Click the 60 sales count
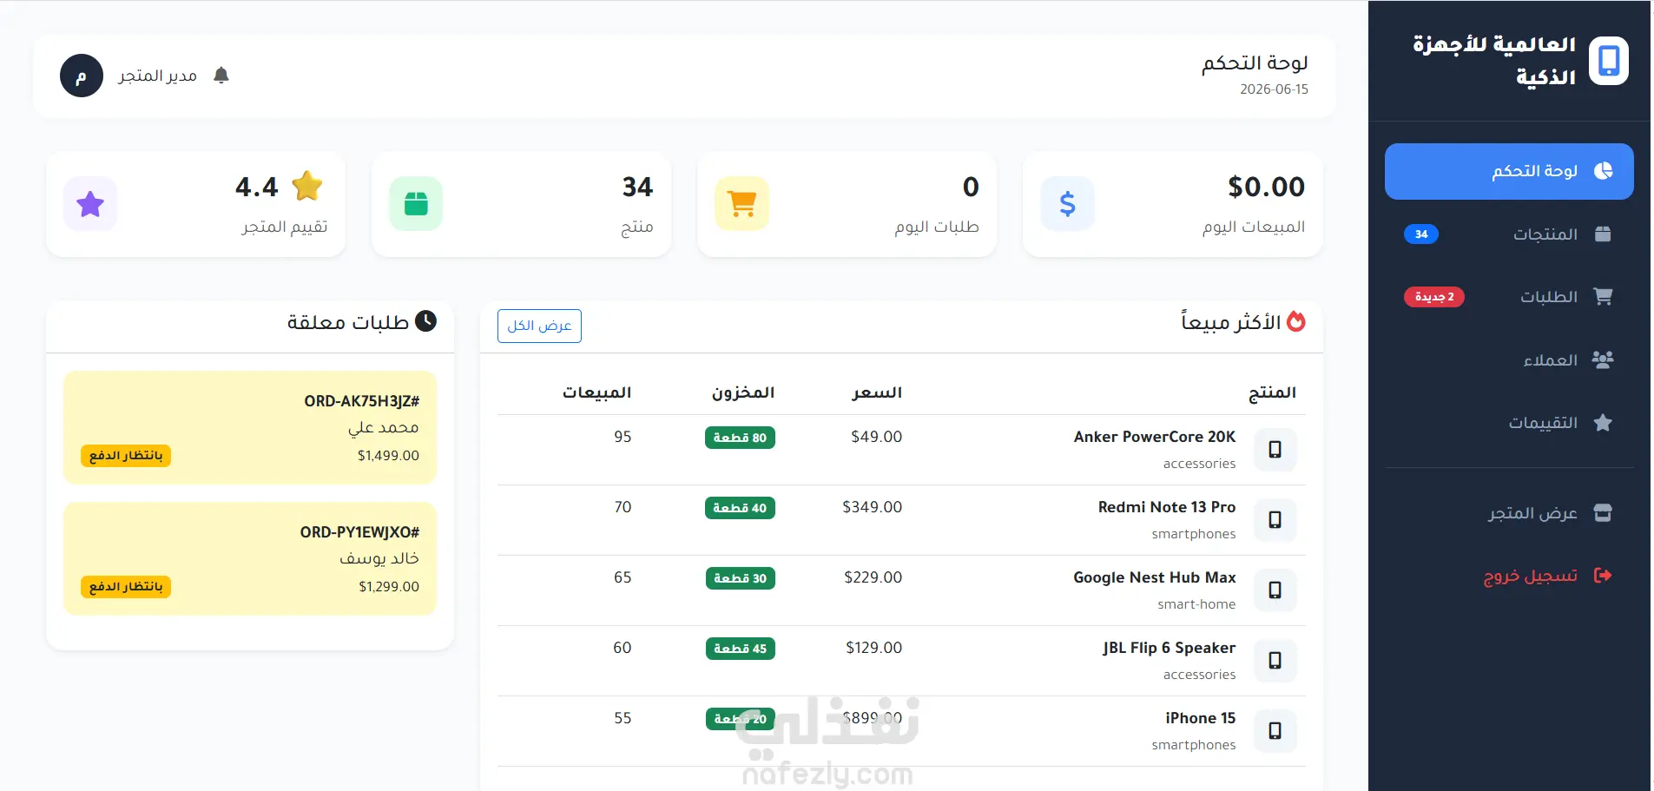The height and width of the screenshot is (791, 1654). [x=623, y=648]
